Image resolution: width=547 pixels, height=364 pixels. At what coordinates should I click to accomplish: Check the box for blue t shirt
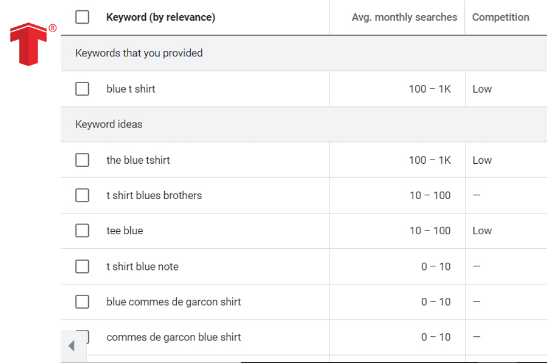pos(82,89)
